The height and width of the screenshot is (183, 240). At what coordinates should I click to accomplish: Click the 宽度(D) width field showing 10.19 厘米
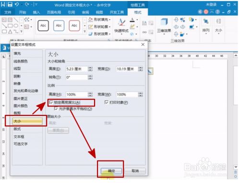[x=127, y=69]
